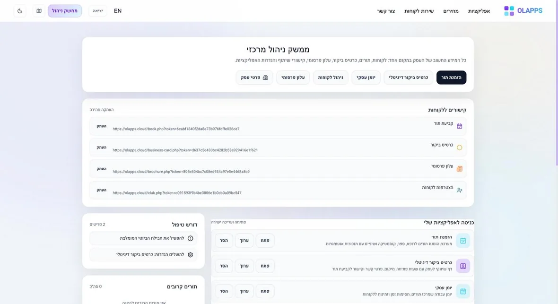Edit the יומן עסקי app with ערוך
This screenshot has height=304, width=558.
click(244, 291)
